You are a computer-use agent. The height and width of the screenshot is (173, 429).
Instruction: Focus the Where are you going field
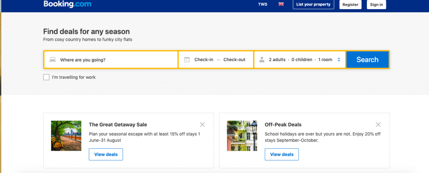coord(111,59)
